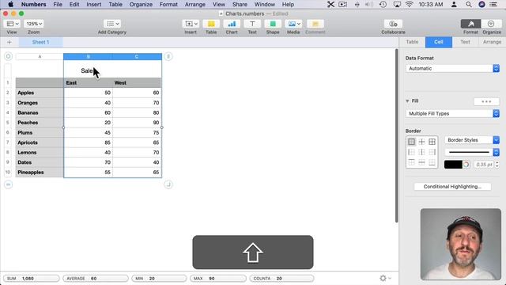Open the Zoom 125% dropdown

34,24
